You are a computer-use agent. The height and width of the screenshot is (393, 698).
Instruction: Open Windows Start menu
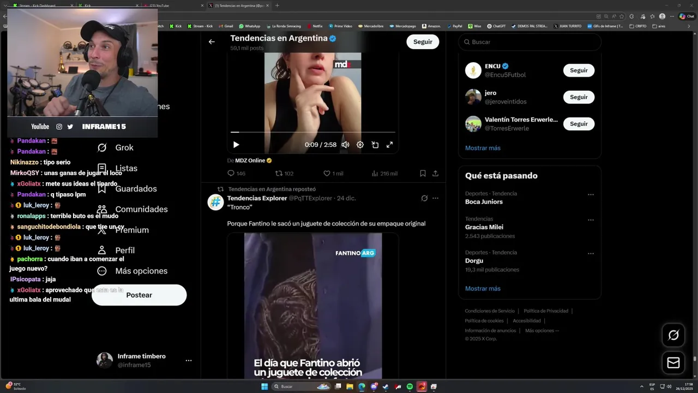click(x=264, y=386)
